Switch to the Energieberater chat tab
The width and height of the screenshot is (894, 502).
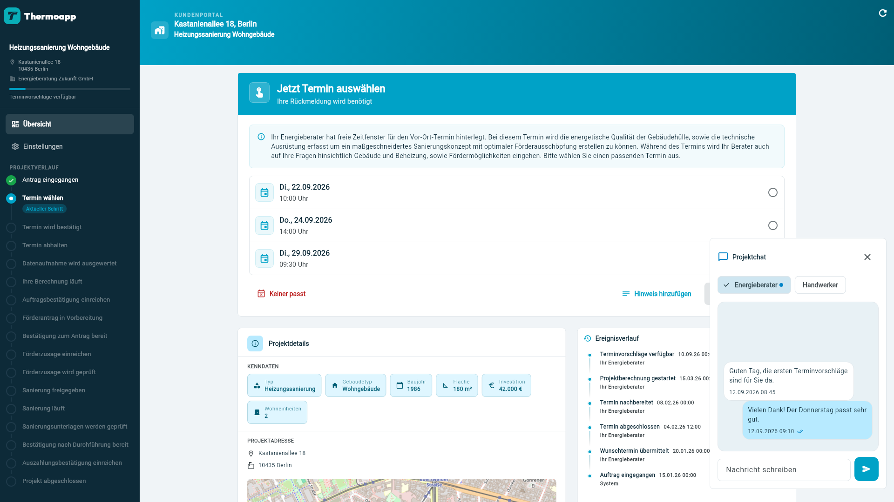coord(754,285)
